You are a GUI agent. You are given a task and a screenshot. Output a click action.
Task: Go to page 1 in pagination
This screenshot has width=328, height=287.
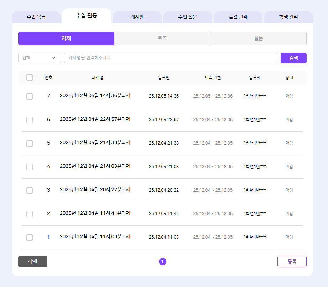(x=162, y=262)
